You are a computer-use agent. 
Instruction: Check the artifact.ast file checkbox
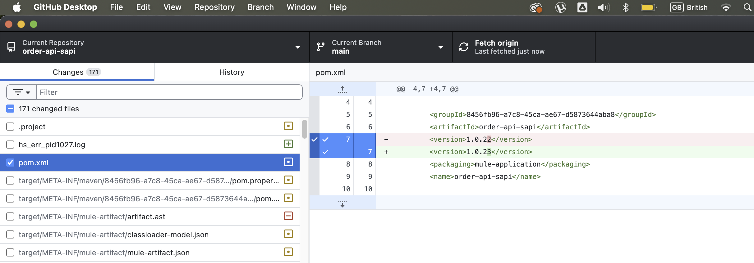(10, 216)
